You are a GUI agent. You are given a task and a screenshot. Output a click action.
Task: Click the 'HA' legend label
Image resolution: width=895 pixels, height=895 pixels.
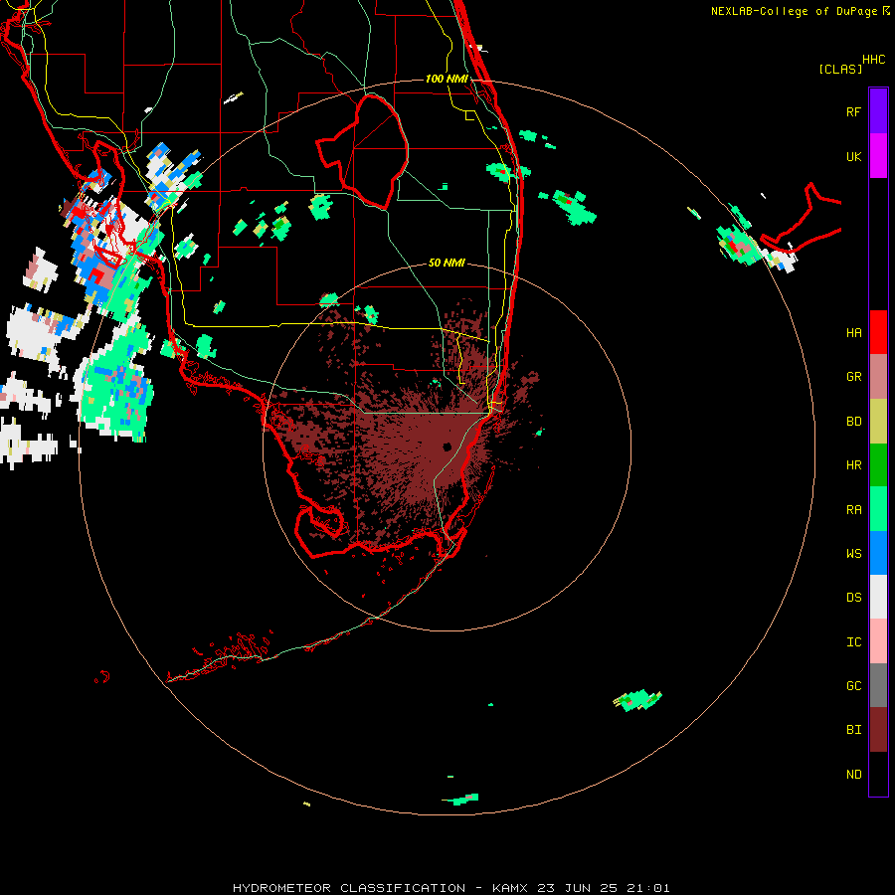click(x=853, y=333)
